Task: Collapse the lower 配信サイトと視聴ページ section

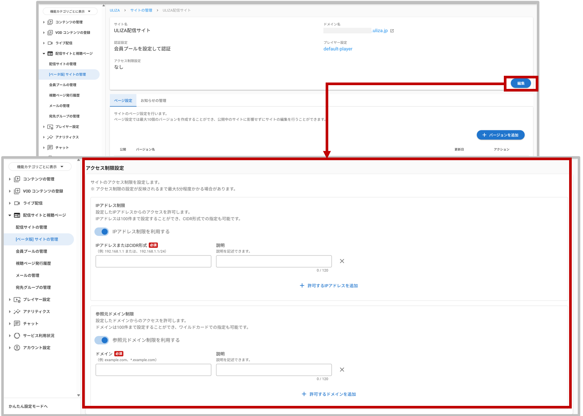Action: click(x=10, y=215)
